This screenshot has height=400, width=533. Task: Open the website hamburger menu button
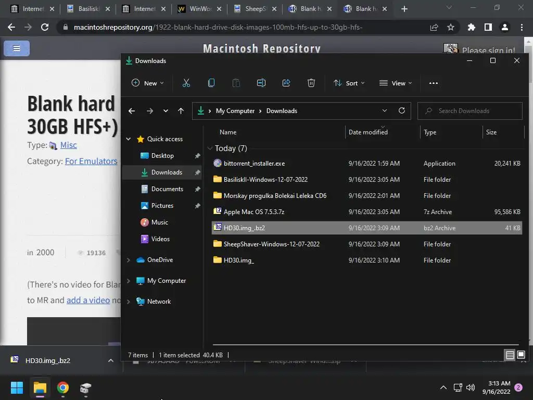pyautogui.click(x=17, y=48)
